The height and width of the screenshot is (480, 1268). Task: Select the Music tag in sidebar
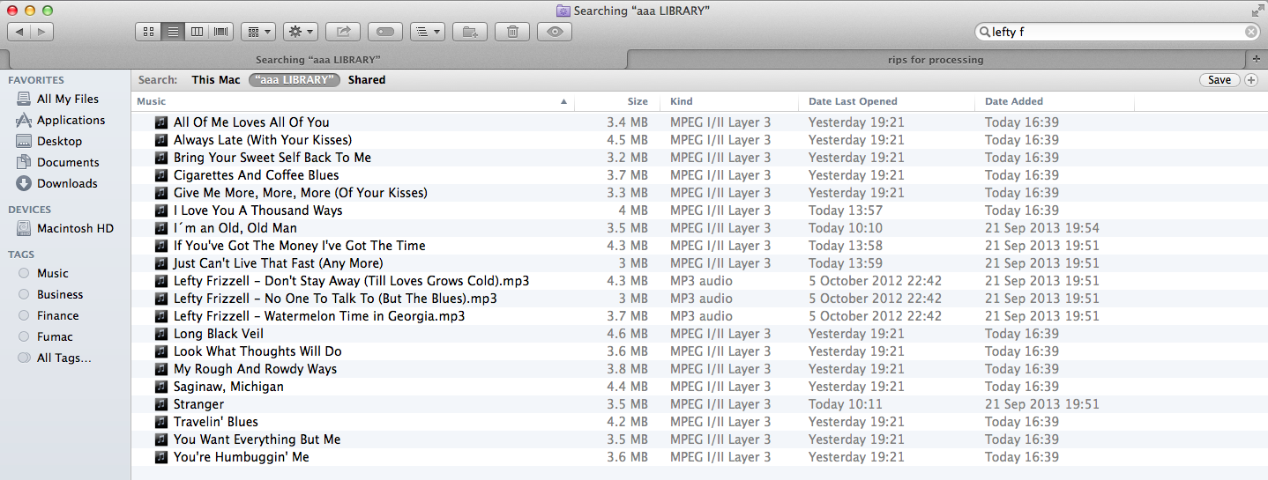[43, 274]
